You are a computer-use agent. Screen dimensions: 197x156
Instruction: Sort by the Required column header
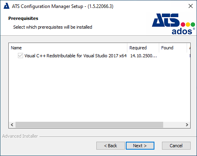click(143, 48)
